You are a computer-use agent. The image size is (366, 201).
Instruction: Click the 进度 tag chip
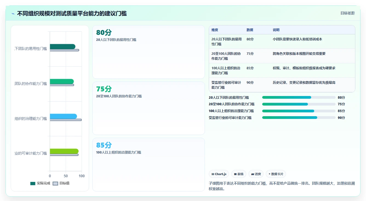[x=256, y=174]
